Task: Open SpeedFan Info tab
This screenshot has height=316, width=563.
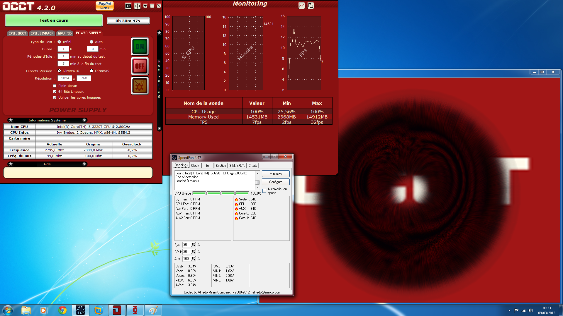Action: 206,166
